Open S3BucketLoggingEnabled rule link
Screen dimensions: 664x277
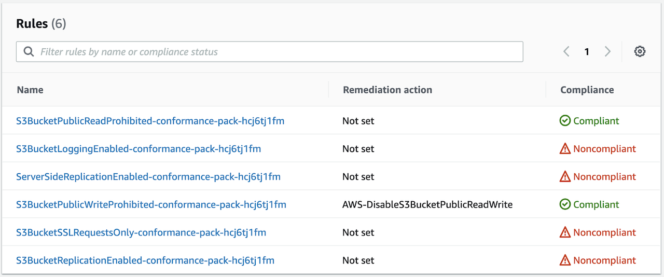tap(139, 149)
